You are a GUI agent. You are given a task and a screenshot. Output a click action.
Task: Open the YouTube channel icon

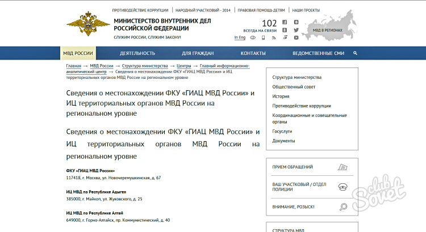click(x=295, y=37)
